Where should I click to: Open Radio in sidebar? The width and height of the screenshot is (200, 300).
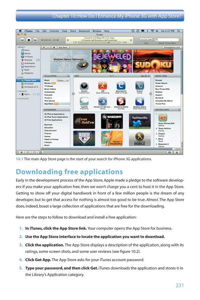[27, 70]
